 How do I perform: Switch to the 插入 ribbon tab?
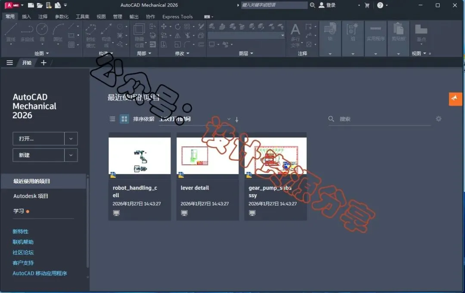point(26,17)
